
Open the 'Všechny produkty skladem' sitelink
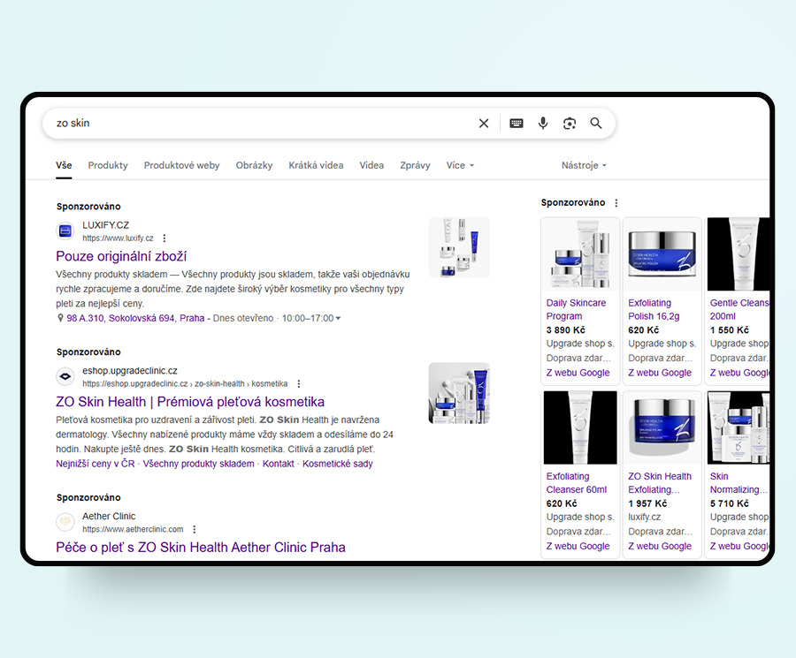click(198, 464)
